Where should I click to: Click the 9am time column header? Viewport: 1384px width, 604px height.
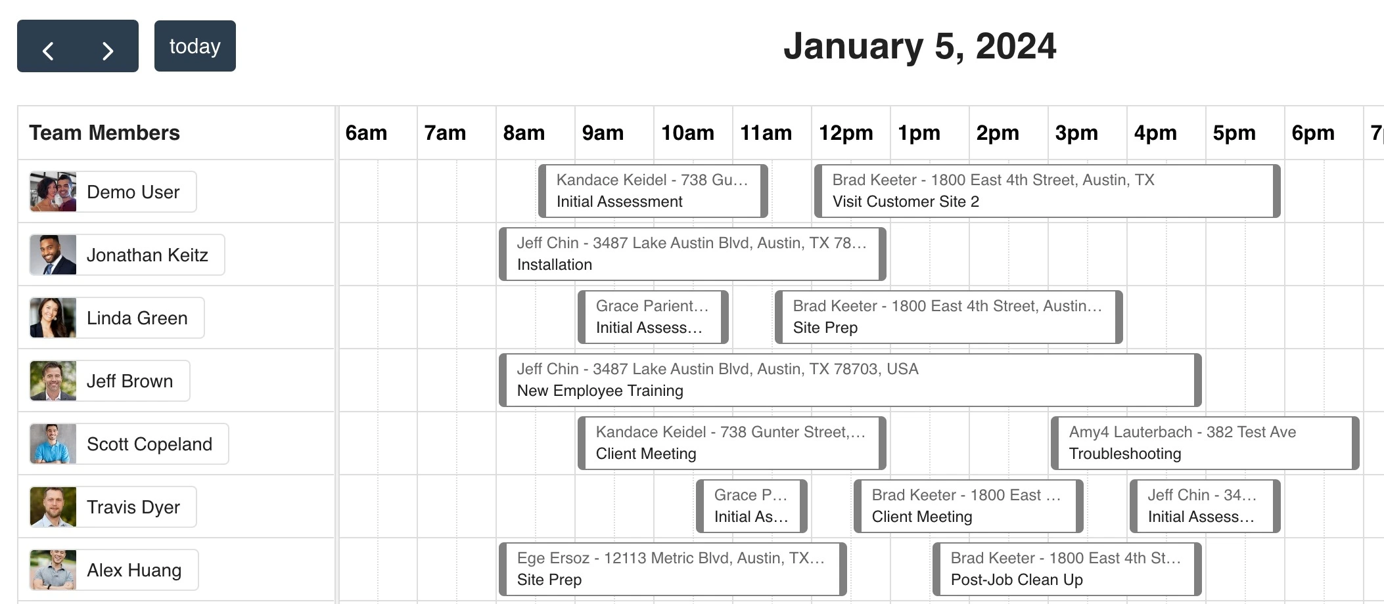click(603, 133)
